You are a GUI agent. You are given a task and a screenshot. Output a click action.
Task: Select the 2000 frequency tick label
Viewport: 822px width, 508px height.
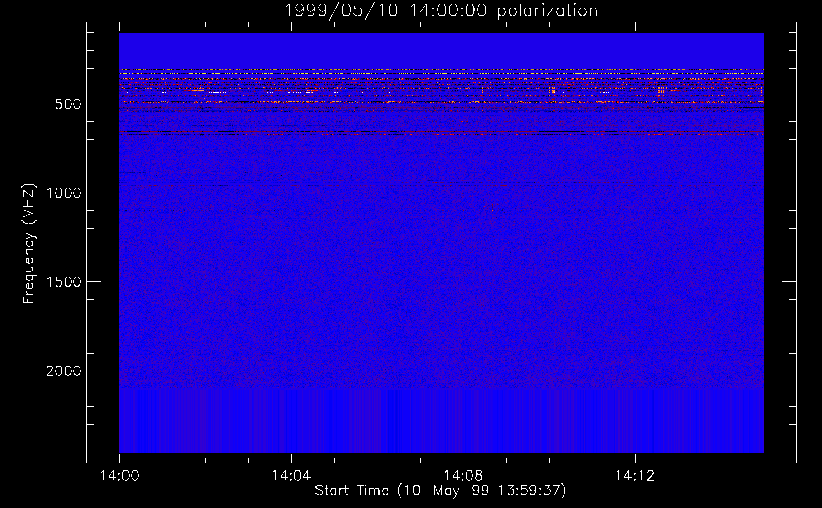pos(64,371)
